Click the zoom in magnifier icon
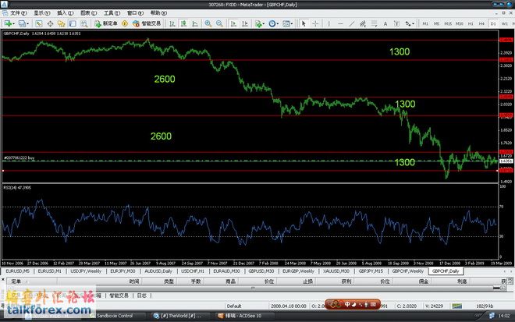Screen dimensions: 515x322 point(207,24)
